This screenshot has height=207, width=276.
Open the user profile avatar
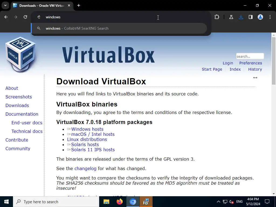260,17
